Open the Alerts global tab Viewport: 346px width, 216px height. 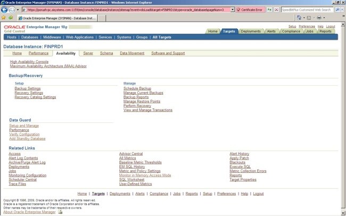click(271, 31)
